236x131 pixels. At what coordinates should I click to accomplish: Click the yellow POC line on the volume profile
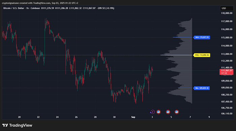pos(176,55)
